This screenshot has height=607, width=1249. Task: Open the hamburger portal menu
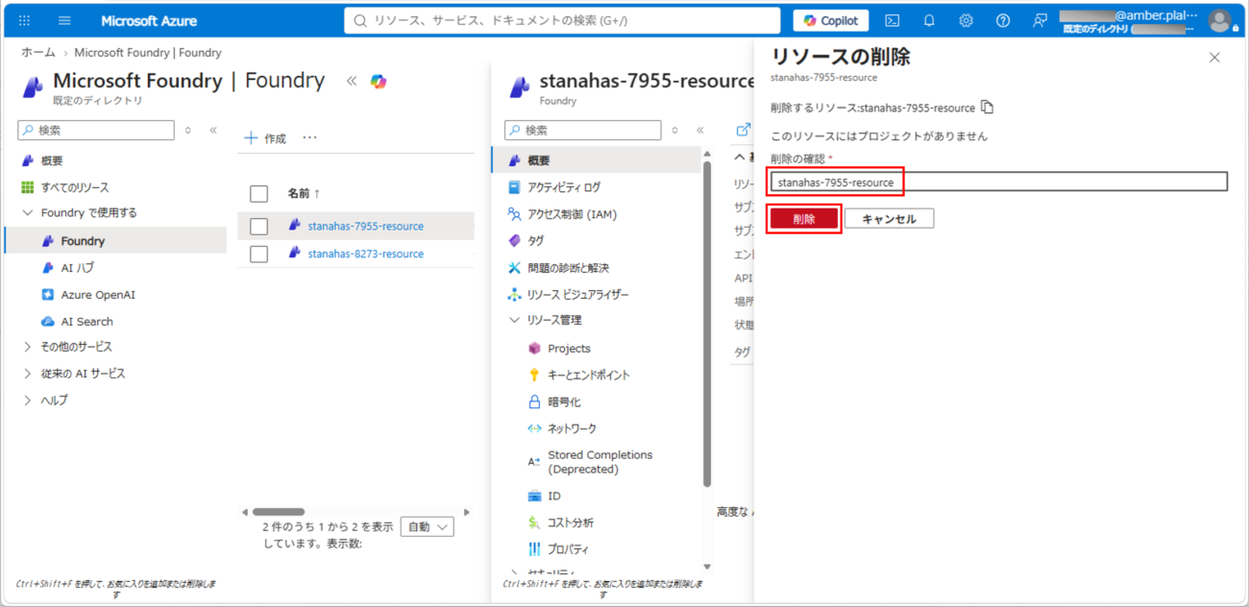tap(64, 20)
